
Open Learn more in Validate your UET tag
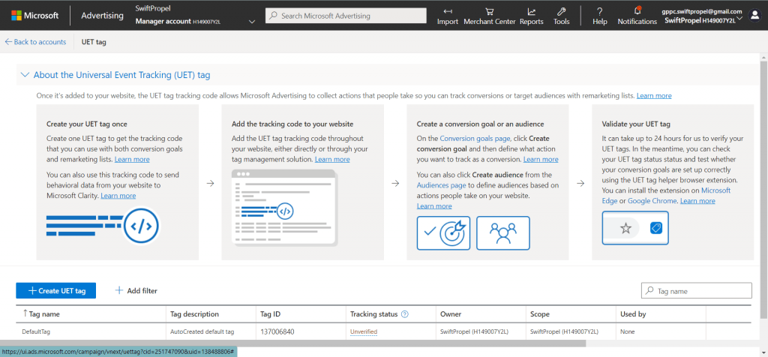point(697,201)
